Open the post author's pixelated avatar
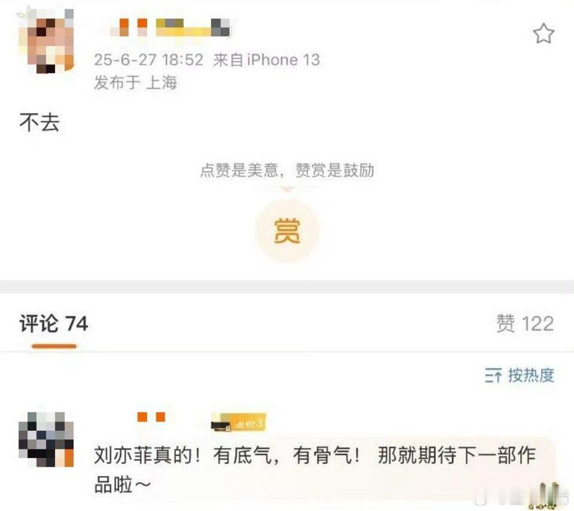This screenshot has height=511, width=574. (46, 41)
